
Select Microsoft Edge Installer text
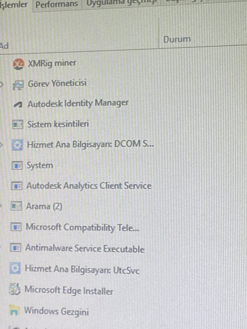point(69,291)
